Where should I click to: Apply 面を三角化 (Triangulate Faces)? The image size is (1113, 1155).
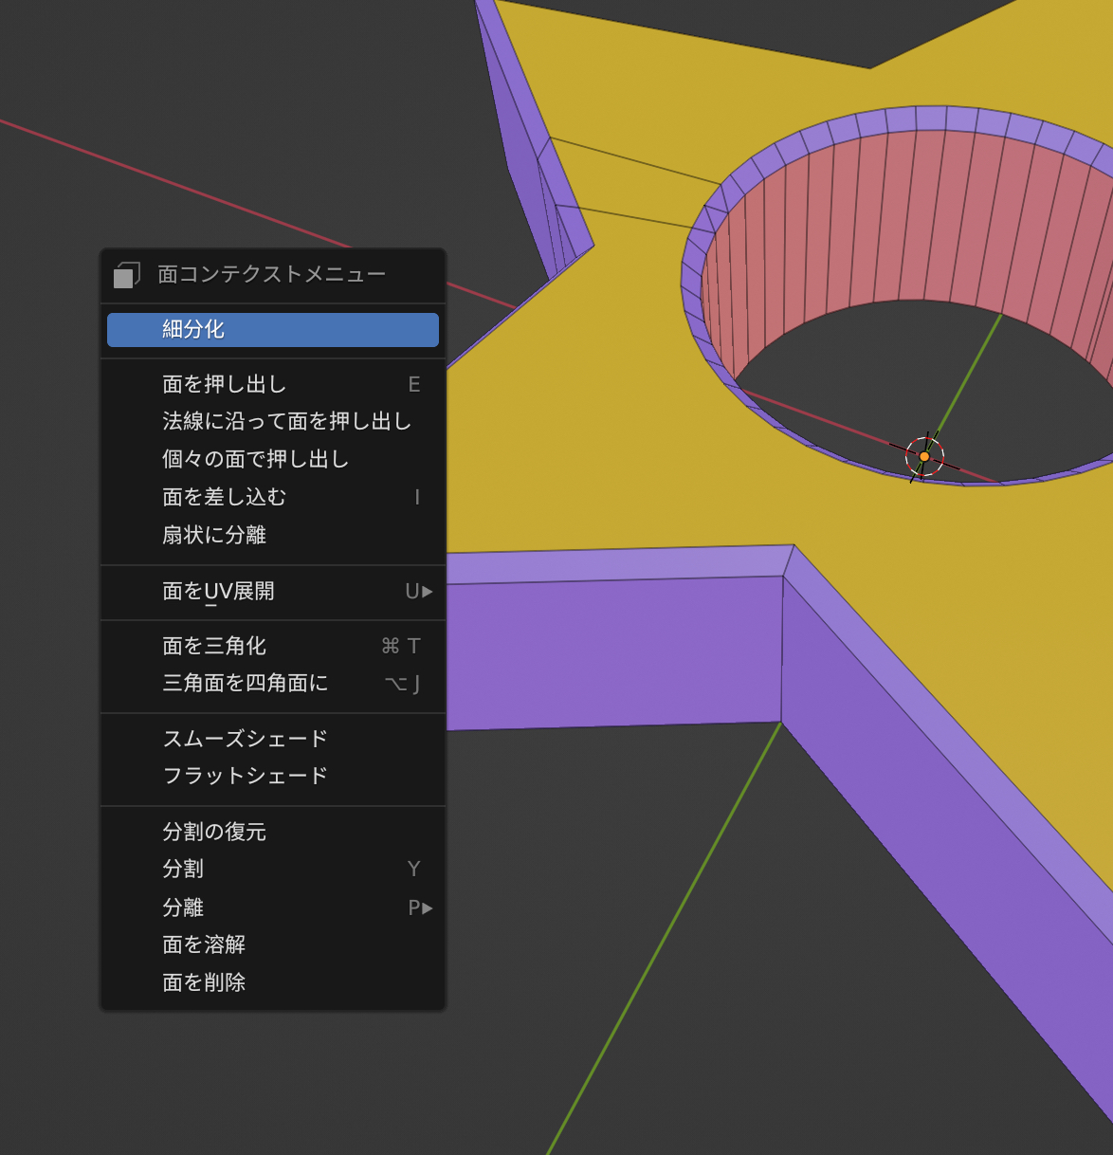272,646
